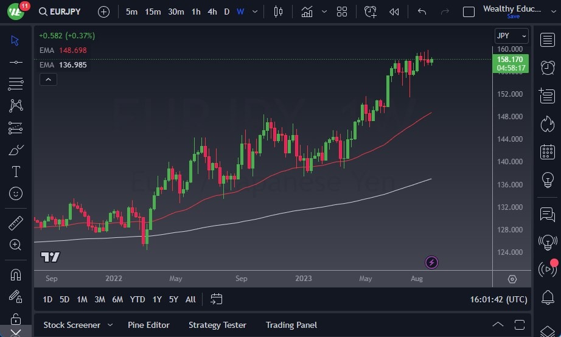Switch to the weekly W timeframe
Image resolution: width=561 pixels, height=337 pixels.
point(240,12)
